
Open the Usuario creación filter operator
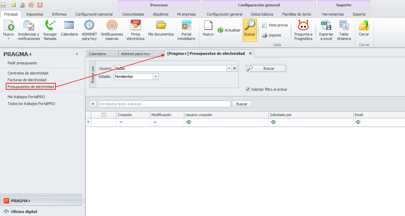[x=189, y=122]
